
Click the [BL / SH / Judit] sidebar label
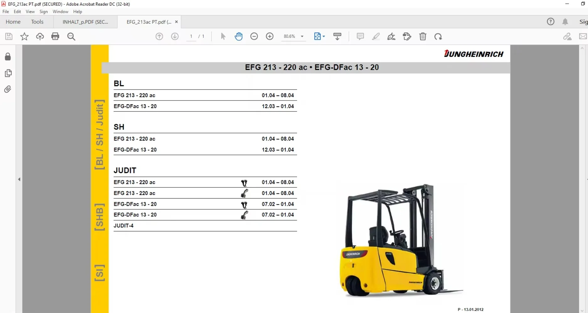[x=99, y=135]
